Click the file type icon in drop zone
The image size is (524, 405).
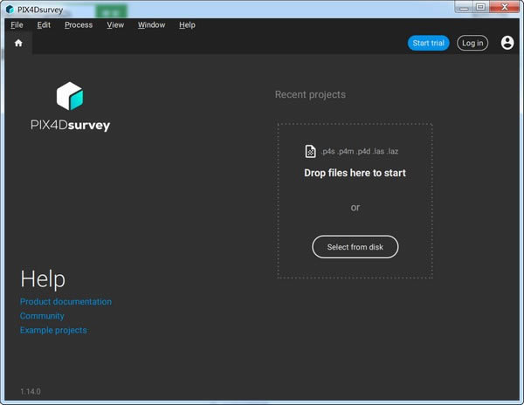tap(310, 151)
